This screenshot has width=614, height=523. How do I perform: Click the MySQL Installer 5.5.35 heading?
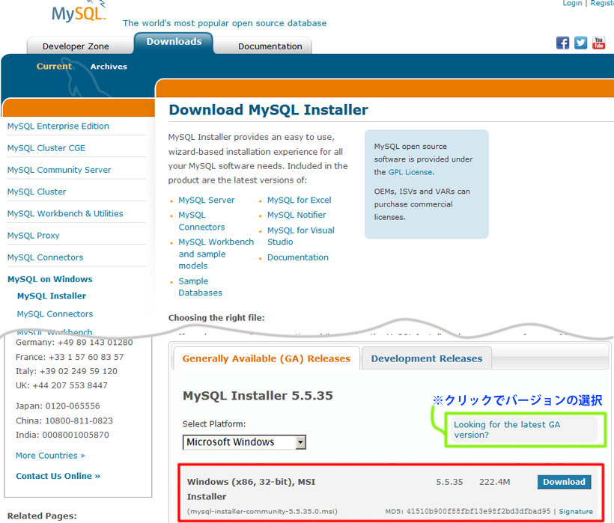pyautogui.click(x=258, y=396)
